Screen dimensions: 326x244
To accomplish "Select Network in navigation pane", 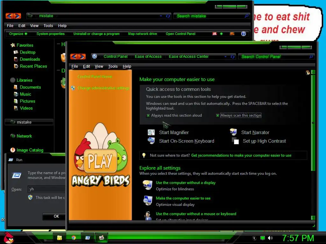I will click(24, 136).
